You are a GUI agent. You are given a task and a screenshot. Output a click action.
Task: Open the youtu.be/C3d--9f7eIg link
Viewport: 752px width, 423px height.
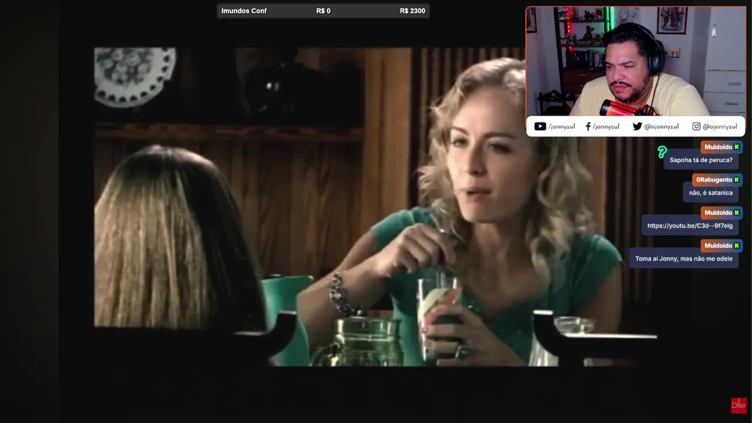[690, 226]
